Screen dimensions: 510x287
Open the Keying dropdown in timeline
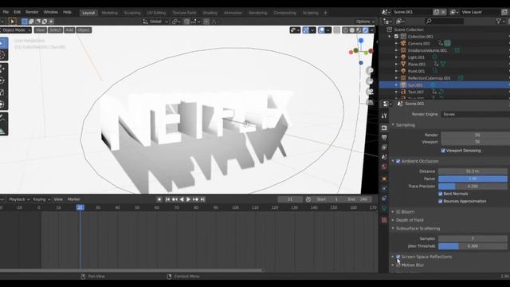tap(41, 199)
